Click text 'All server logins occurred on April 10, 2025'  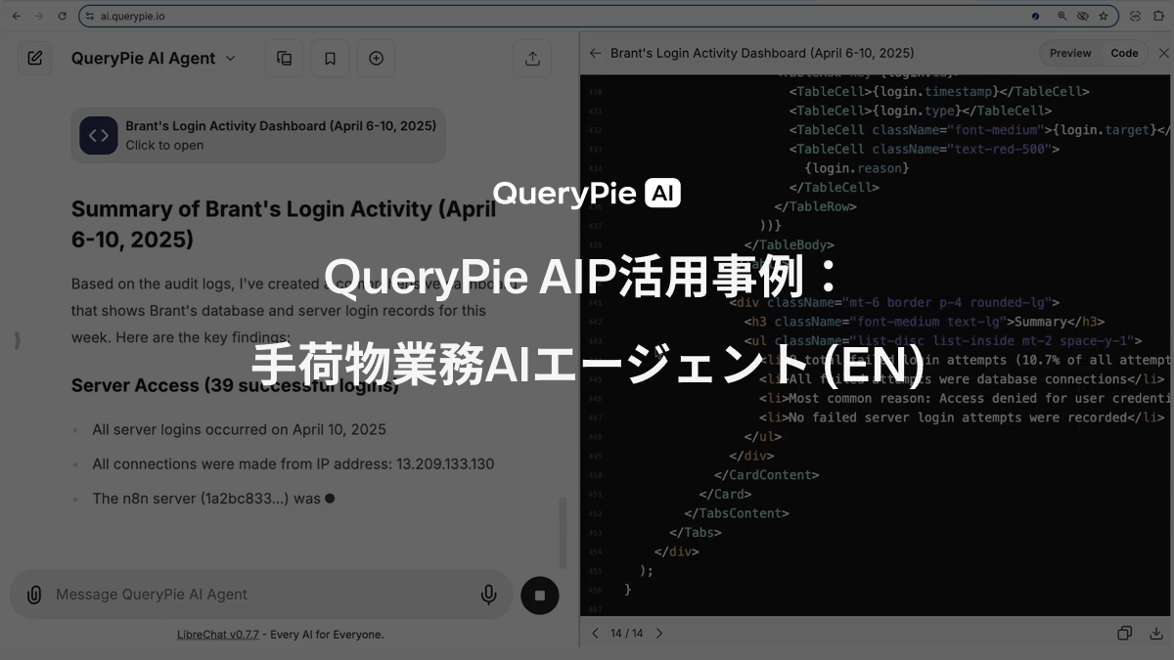[x=239, y=429]
